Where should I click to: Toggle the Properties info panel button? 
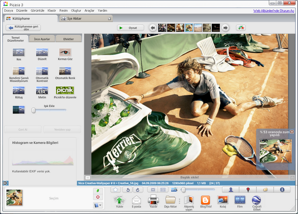[x=282, y=190]
